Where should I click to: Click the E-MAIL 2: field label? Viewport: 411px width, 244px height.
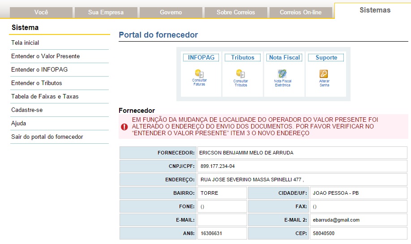pyautogui.click(x=295, y=220)
